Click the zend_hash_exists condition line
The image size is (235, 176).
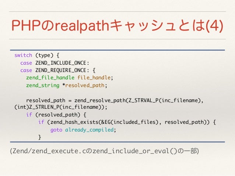coord(127,122)
